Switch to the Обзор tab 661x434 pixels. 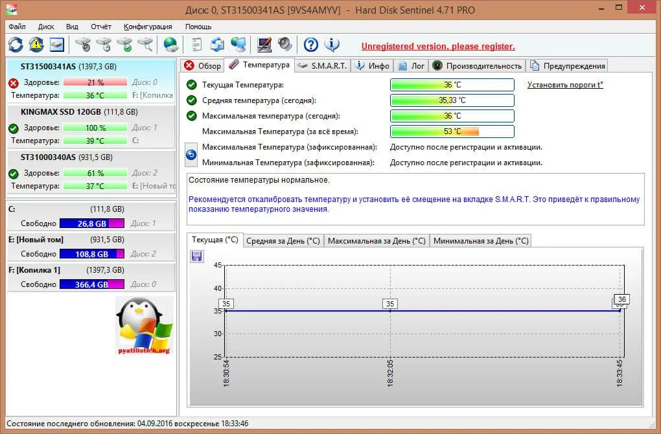(x=203, y=65)
